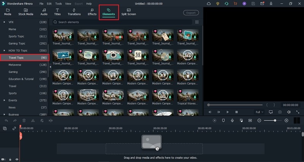Click the zoom to fit timeline icon
The width and height of the screenshot is (304, 162).
click(x=250, y=120)
